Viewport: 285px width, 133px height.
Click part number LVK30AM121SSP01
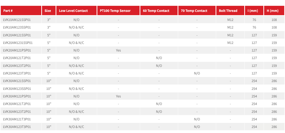(17, 81)
